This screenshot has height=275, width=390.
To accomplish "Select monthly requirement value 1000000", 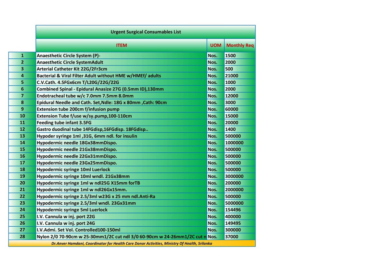I will pos(234,143).
